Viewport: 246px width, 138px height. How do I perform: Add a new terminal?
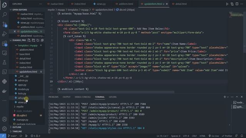224,97
